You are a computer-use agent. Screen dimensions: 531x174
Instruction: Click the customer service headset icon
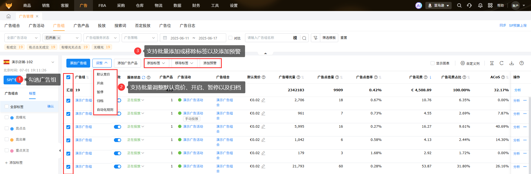(x=469, y=6)
